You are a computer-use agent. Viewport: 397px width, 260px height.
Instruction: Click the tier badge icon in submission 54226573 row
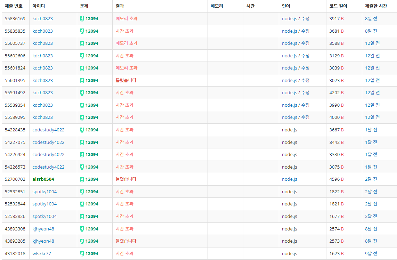coord(82,167)
